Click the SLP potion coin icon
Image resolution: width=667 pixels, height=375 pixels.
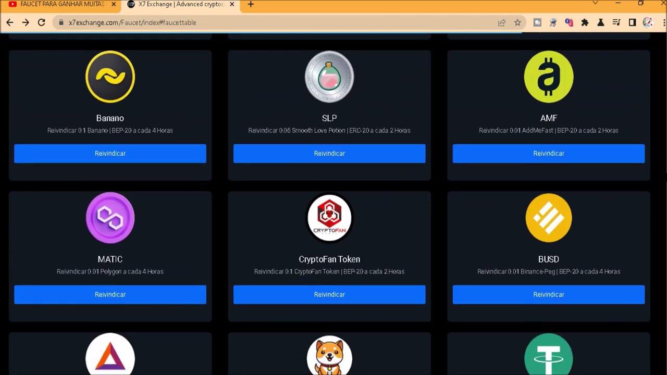[x=329, y=77]
